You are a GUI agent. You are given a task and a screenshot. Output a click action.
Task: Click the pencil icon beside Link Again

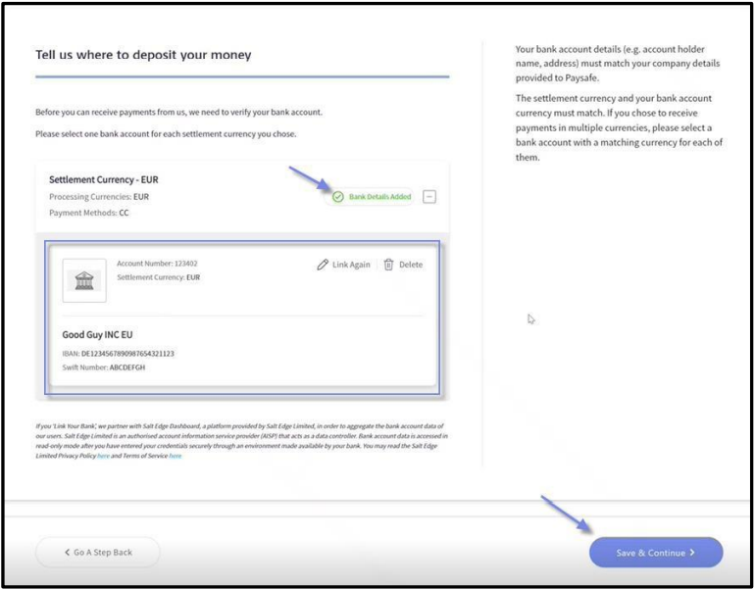(x=323, y=265)
